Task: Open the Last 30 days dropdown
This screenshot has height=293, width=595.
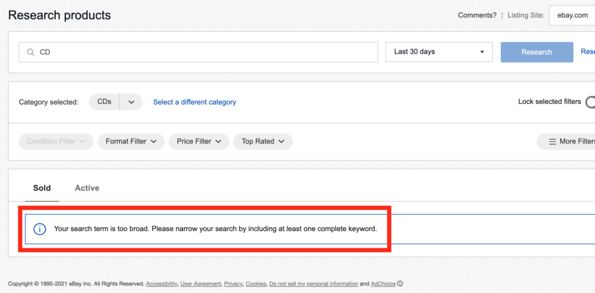Action: pos(439,52)
